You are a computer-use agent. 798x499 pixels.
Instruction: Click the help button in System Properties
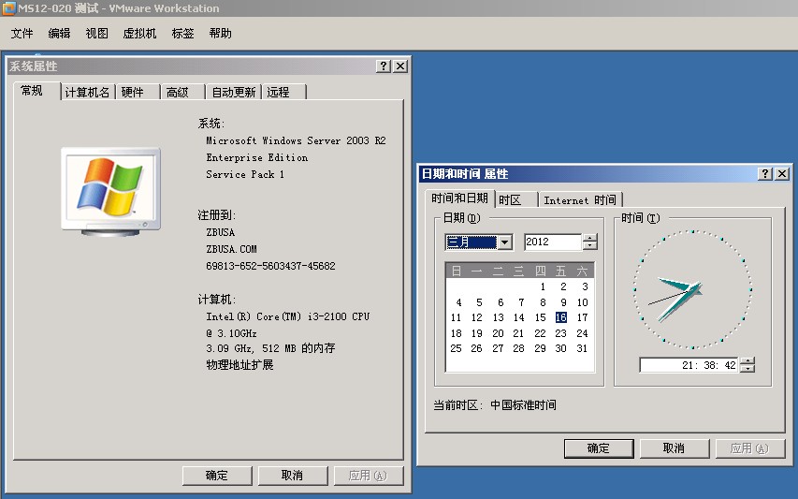coord(384,66)
